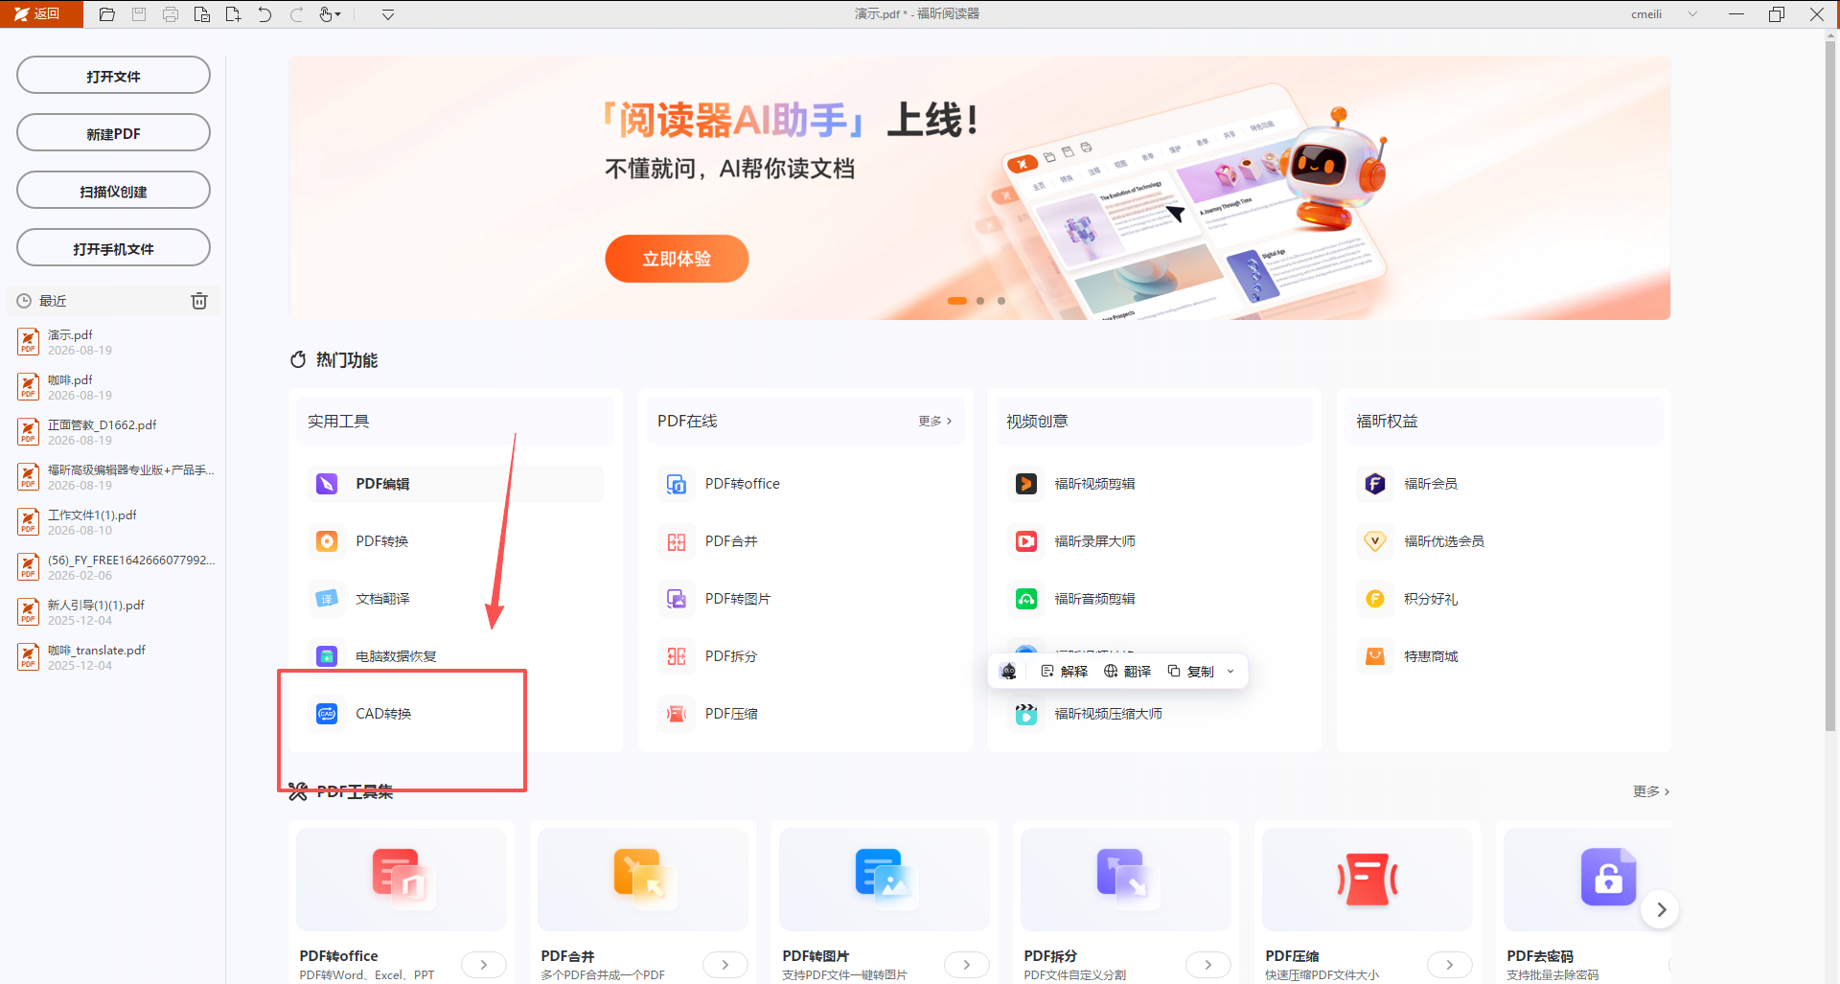Click the 福昕会员 icon
1840x984 pixels.
(x=1375, y=484)
